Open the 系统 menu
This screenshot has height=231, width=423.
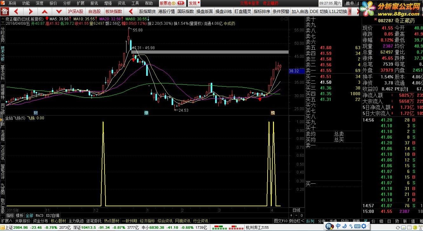[12, 3]
